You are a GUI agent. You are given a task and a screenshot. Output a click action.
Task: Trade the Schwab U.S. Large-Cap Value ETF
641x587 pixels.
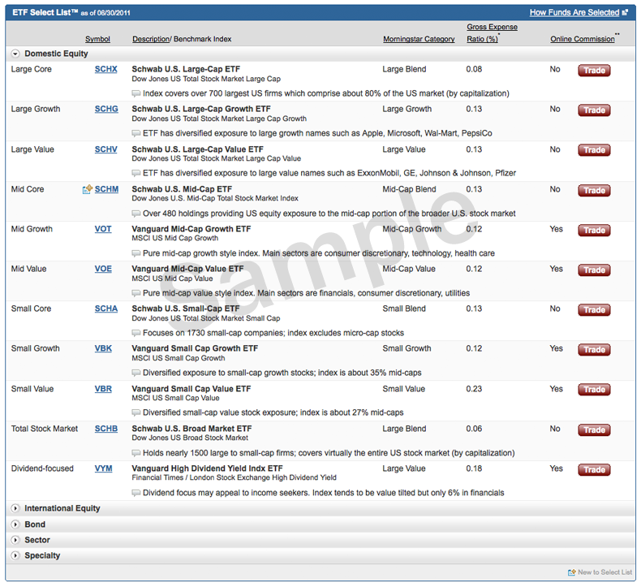click(x=594, y=150)
